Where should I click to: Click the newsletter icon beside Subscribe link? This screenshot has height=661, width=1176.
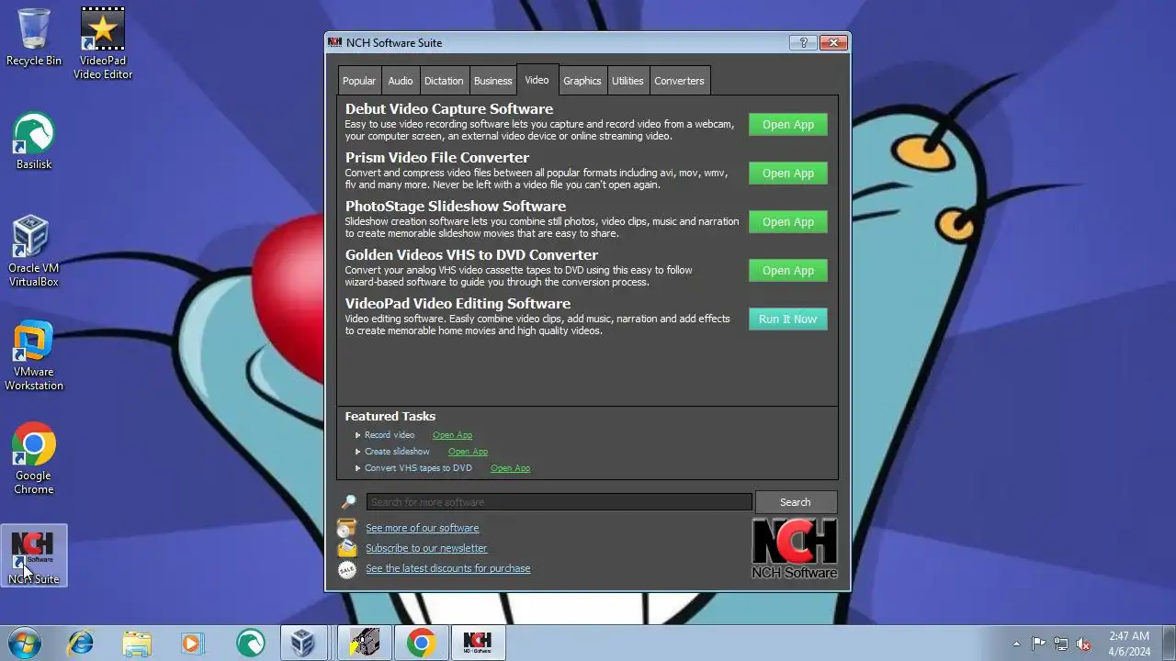(x=346, y=548)
